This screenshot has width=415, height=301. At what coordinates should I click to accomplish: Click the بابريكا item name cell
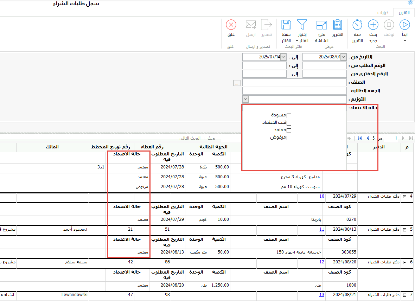click(x=316, y=219)
